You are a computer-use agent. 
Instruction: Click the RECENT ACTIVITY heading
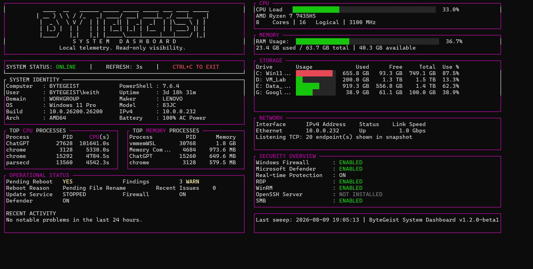pyautogui.click(x=31, y=213)
